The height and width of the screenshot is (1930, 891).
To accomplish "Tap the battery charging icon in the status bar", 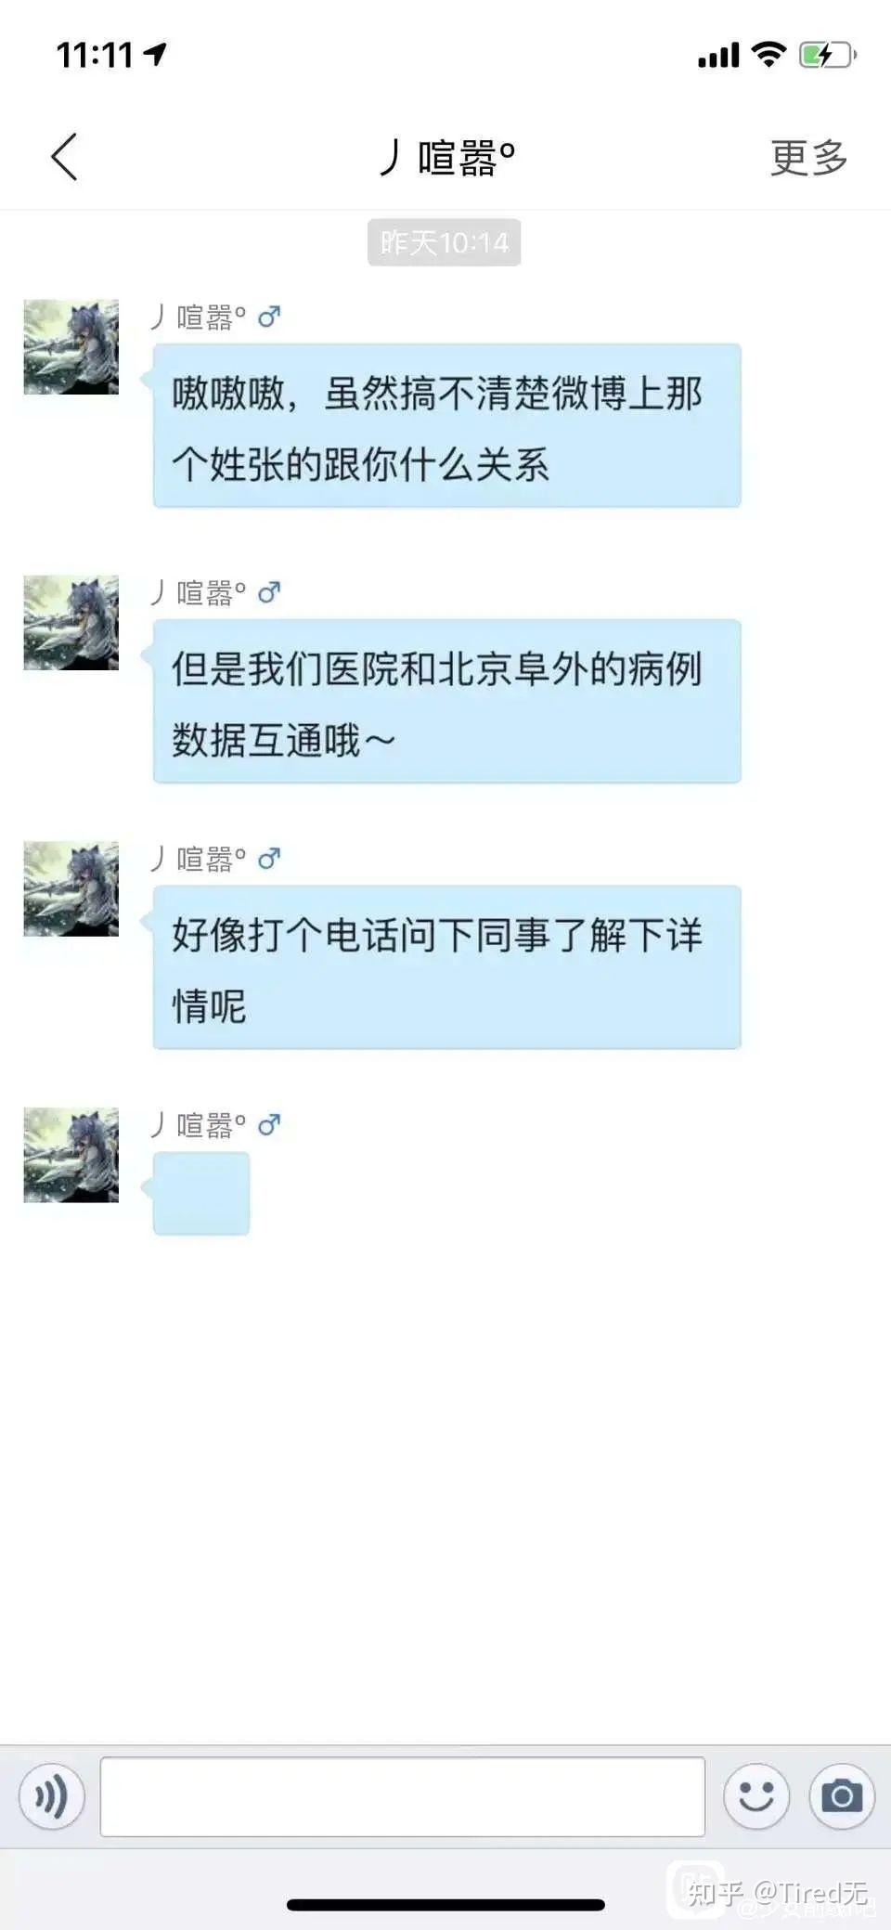I will click(x=828, y=55).
